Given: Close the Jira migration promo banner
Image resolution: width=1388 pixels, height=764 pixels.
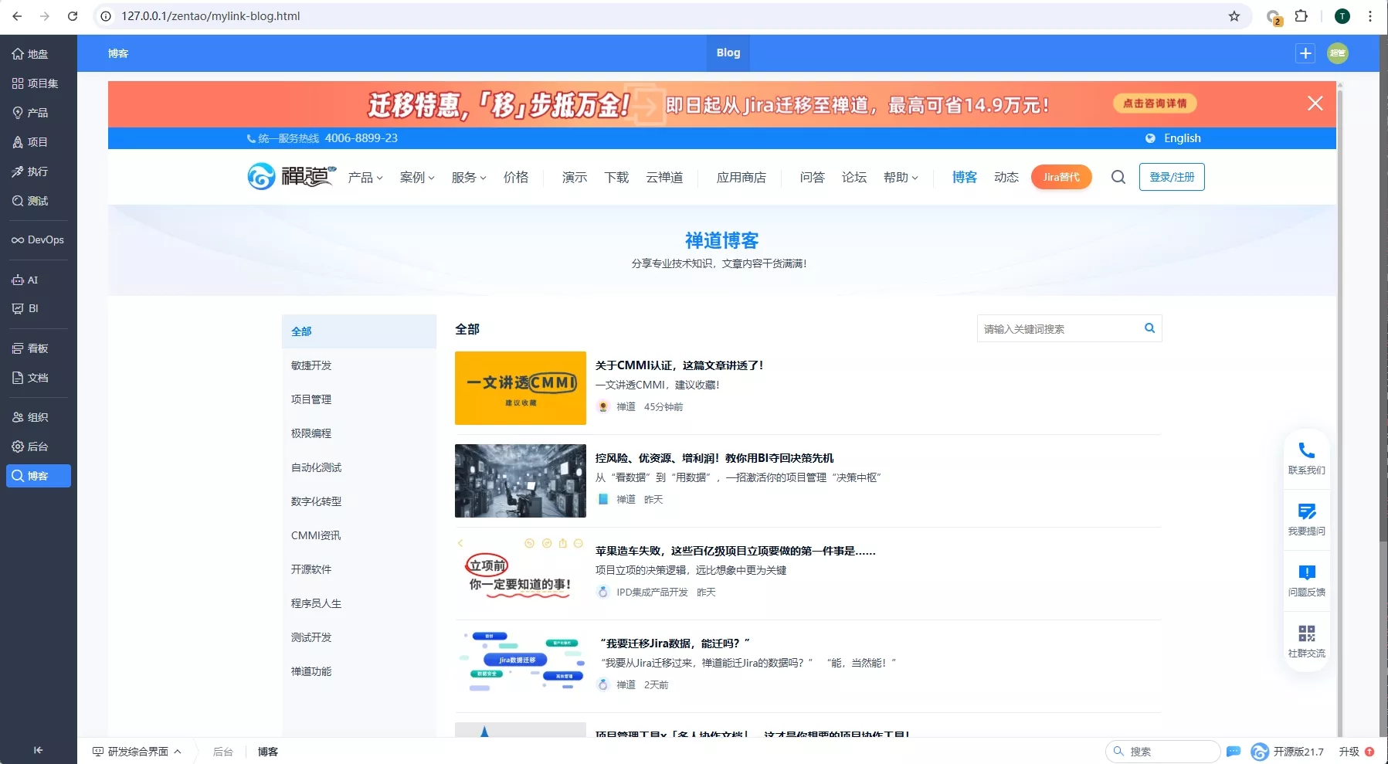Looking at the screenshot, I should (1315, 104).
